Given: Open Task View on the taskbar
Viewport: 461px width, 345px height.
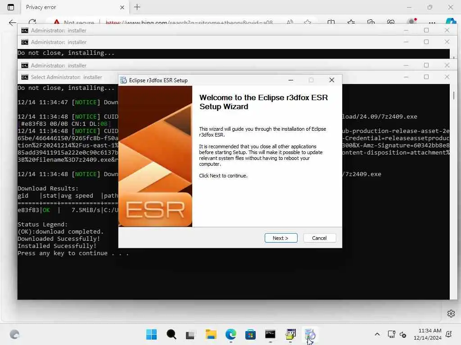Looking at the screenshot, I should pos(191,334).
